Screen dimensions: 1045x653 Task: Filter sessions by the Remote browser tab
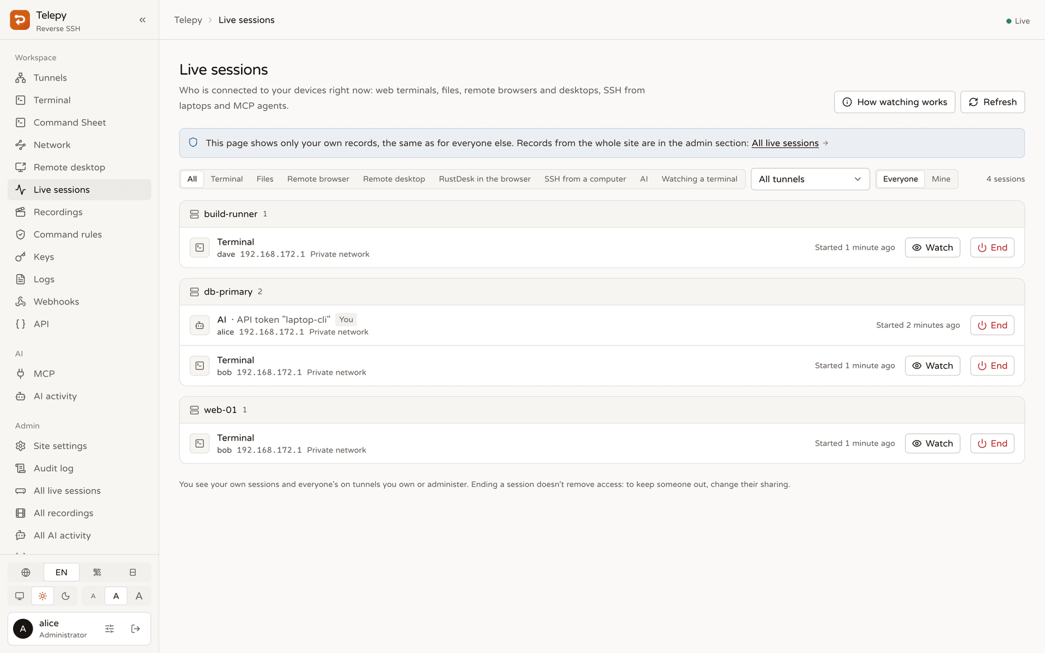pyautogui.click(x=318, y=179)
